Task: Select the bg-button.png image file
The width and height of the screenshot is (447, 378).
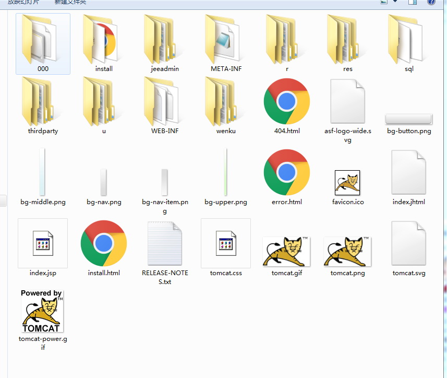Action: click(409, 124)
